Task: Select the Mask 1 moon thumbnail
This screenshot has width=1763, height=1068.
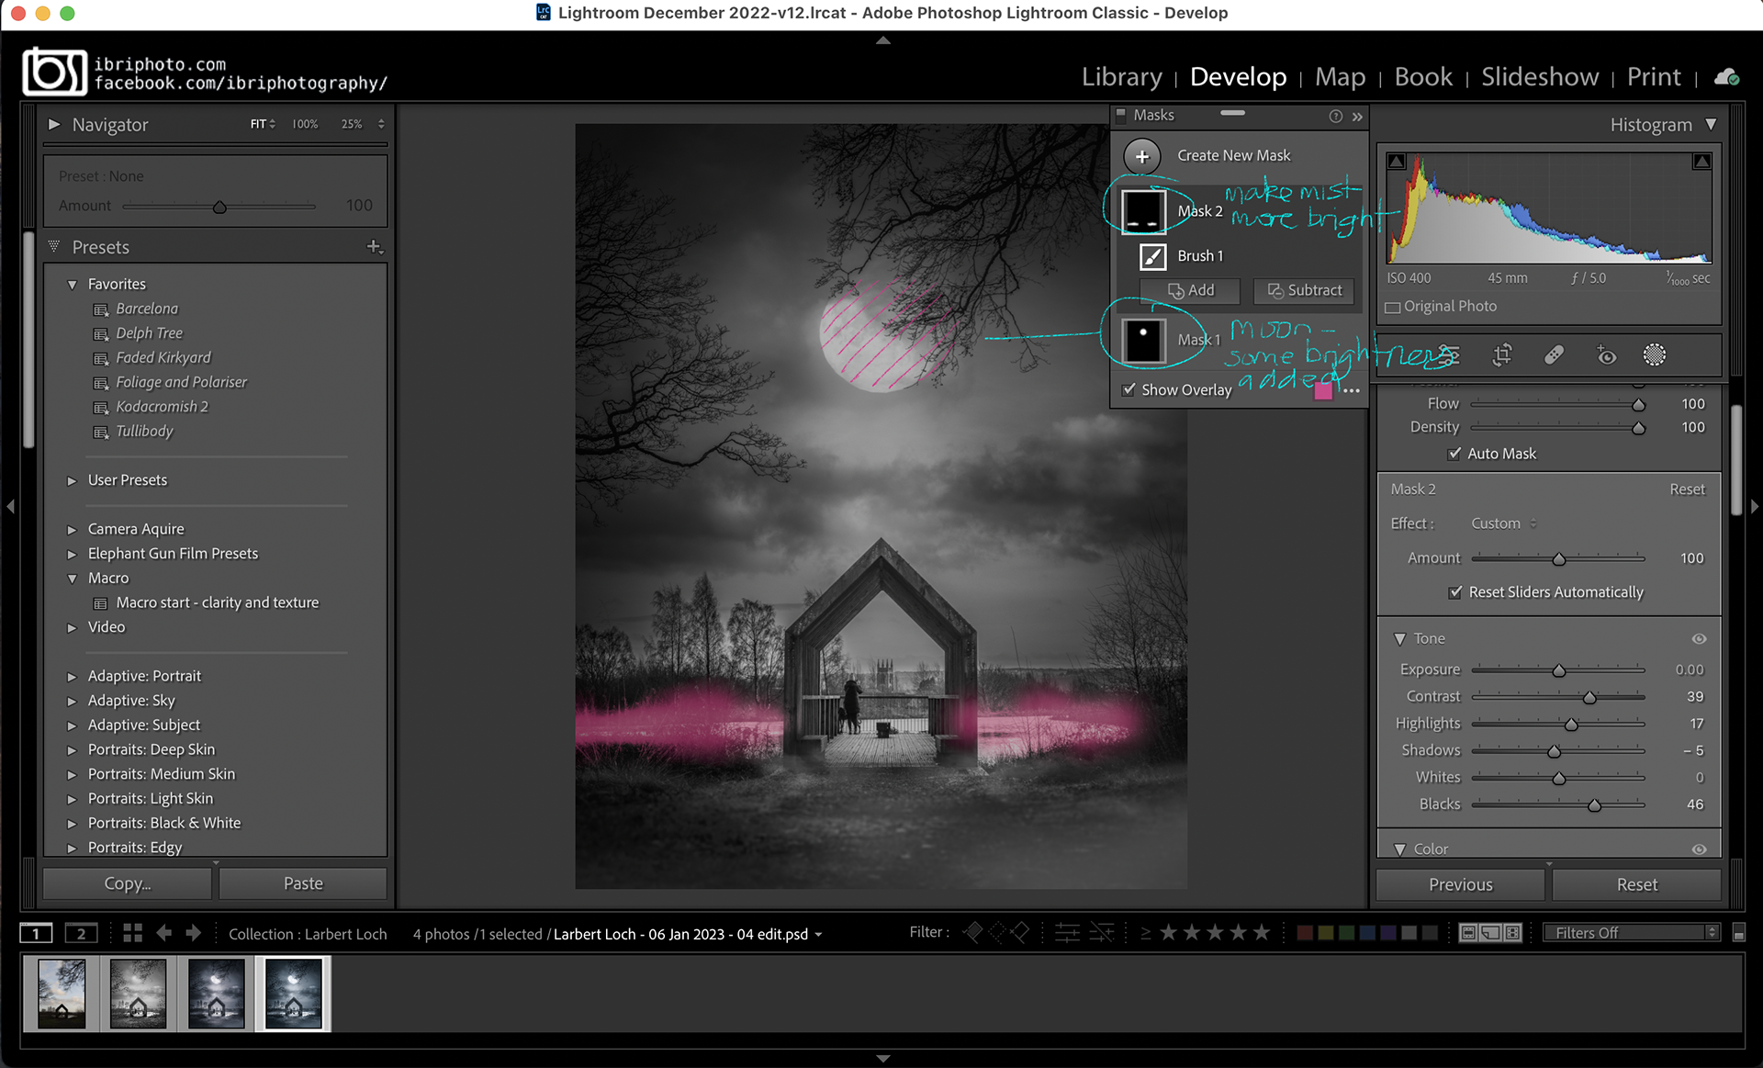Action: point(1143,341)
